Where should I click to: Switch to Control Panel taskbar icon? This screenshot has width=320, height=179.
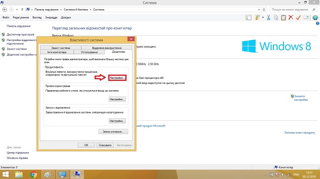tap(62, 174)
